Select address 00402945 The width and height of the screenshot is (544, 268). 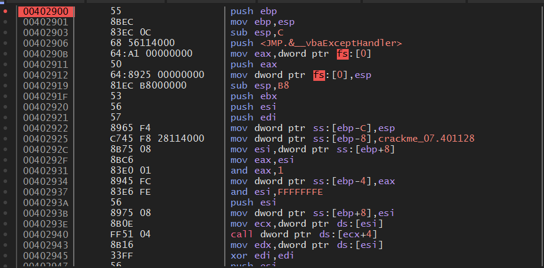pyautogui.click(x=46, y=256)
